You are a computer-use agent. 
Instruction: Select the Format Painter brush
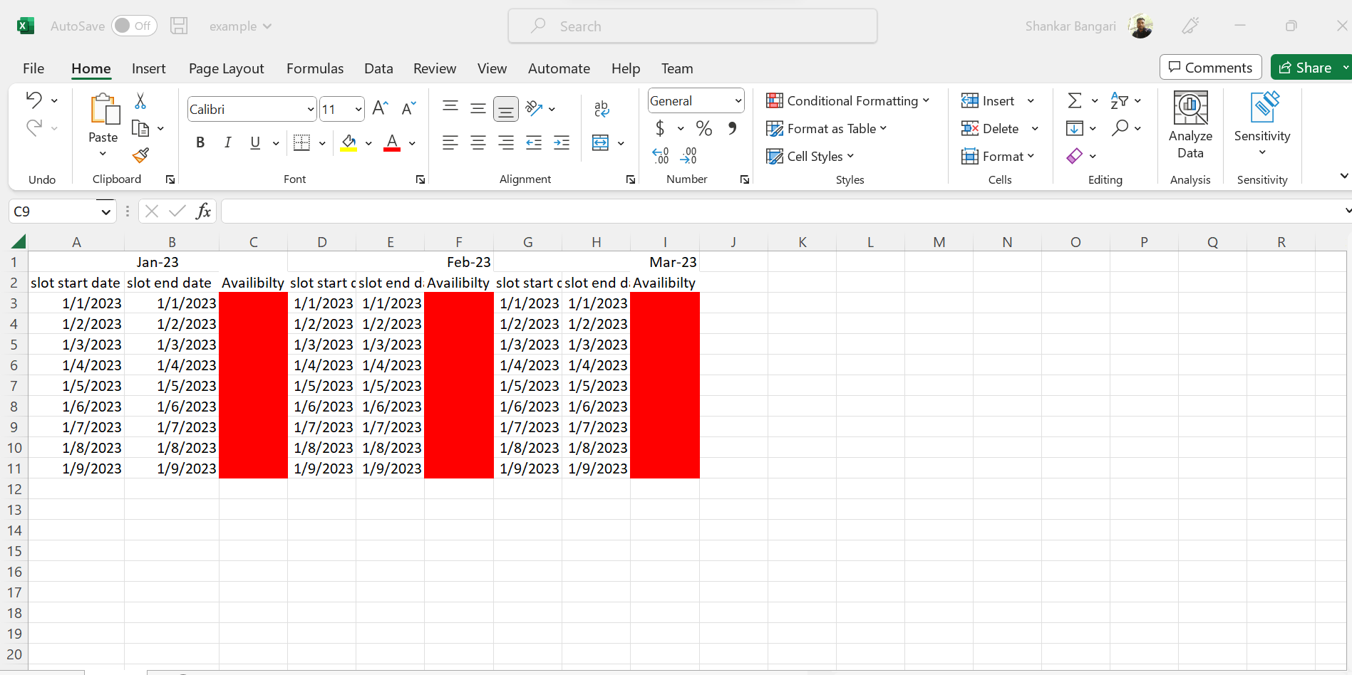[140, 155]
